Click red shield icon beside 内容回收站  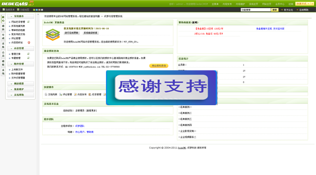29,43
